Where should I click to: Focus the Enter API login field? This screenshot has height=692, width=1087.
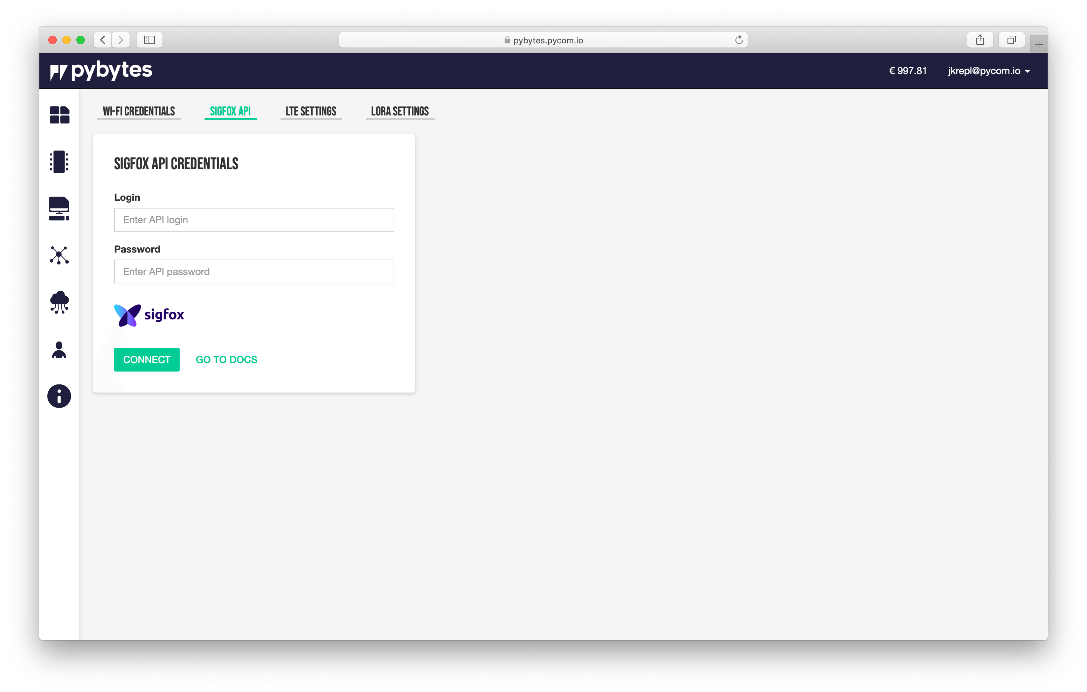click(254, 220)
